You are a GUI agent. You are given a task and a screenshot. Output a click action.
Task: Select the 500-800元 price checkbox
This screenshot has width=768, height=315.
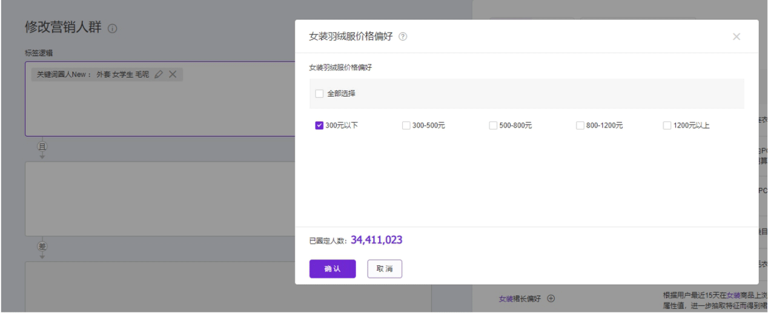point(493,126)
